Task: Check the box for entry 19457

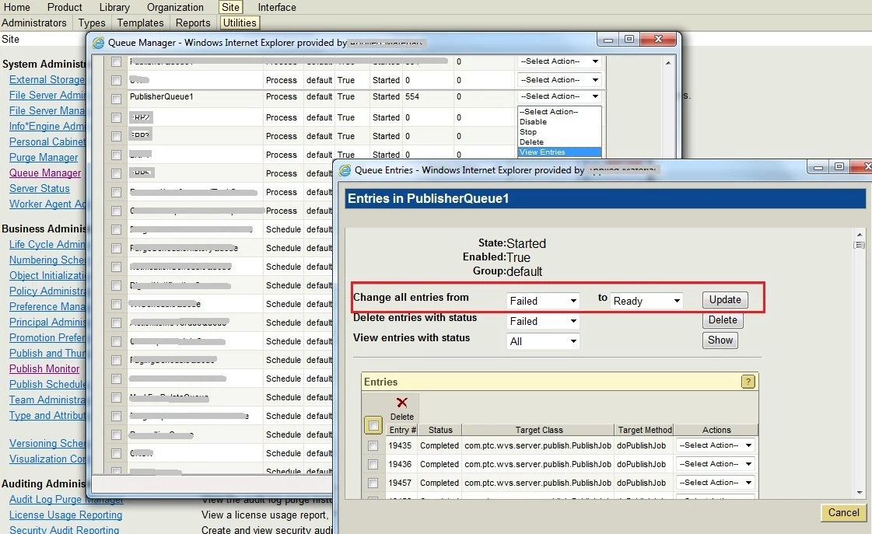Action: tap(373, 483)
